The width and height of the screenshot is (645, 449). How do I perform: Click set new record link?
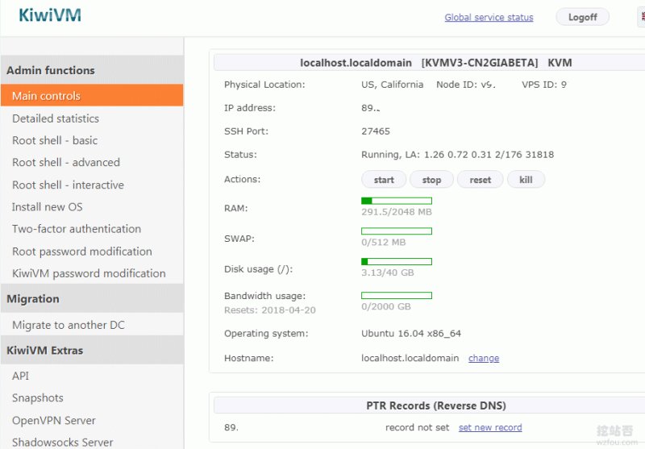point(490,427)
